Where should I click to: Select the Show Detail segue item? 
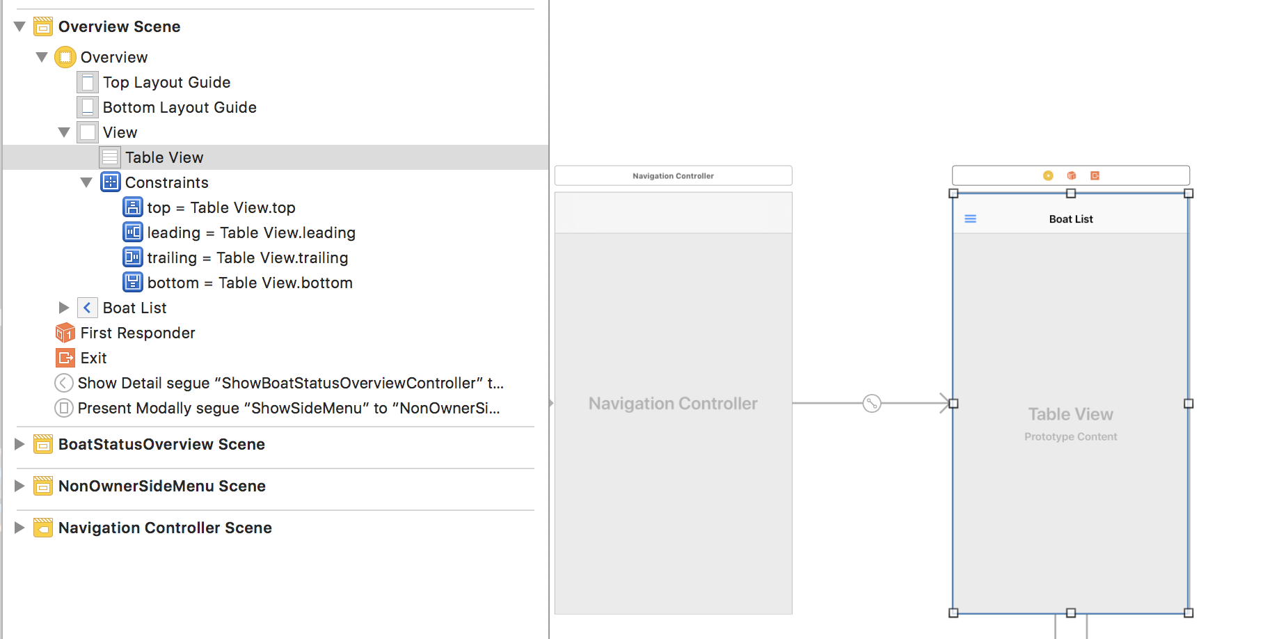[290, 383]
